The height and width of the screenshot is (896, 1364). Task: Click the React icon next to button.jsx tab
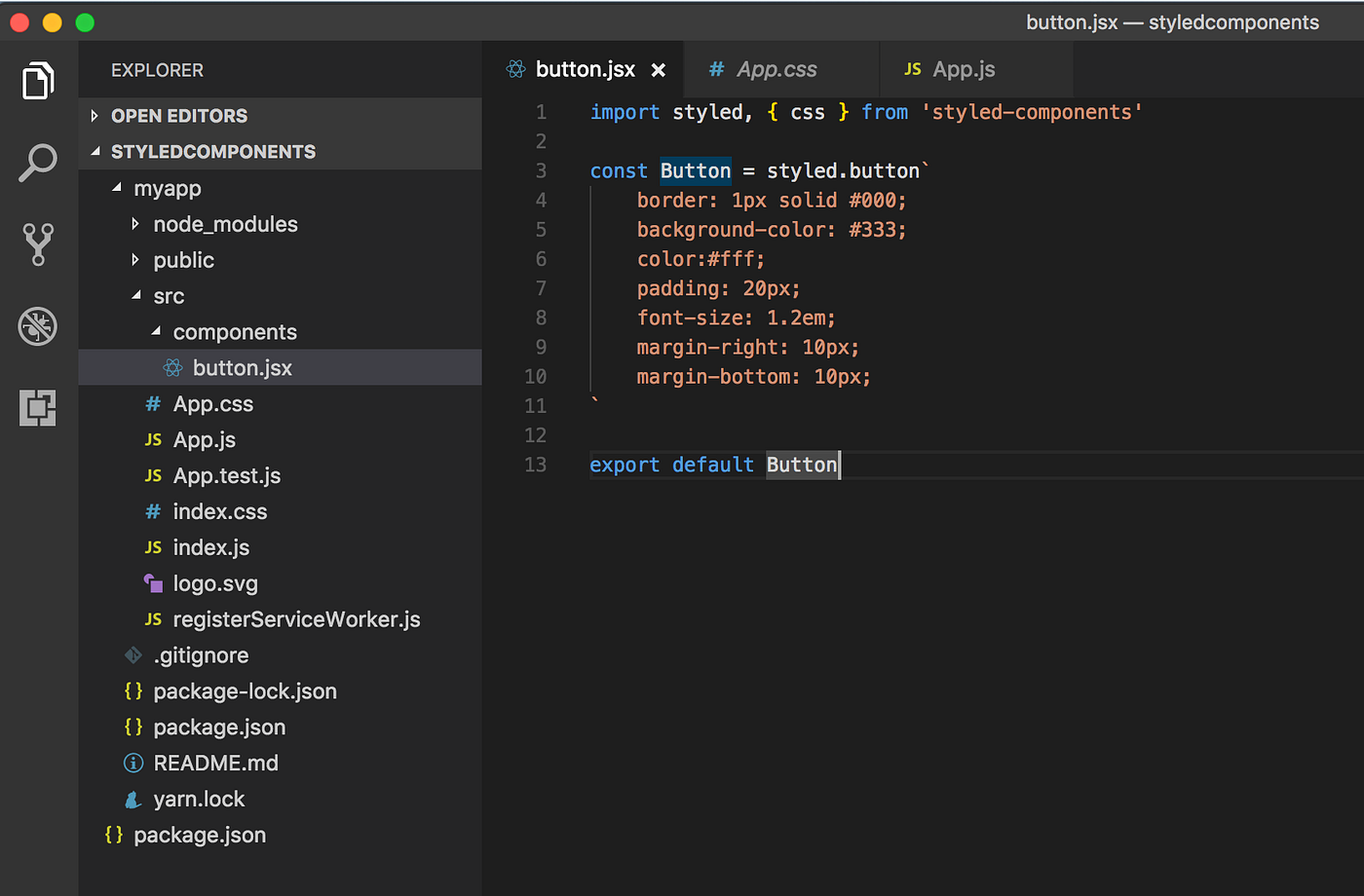coord(513,69)
